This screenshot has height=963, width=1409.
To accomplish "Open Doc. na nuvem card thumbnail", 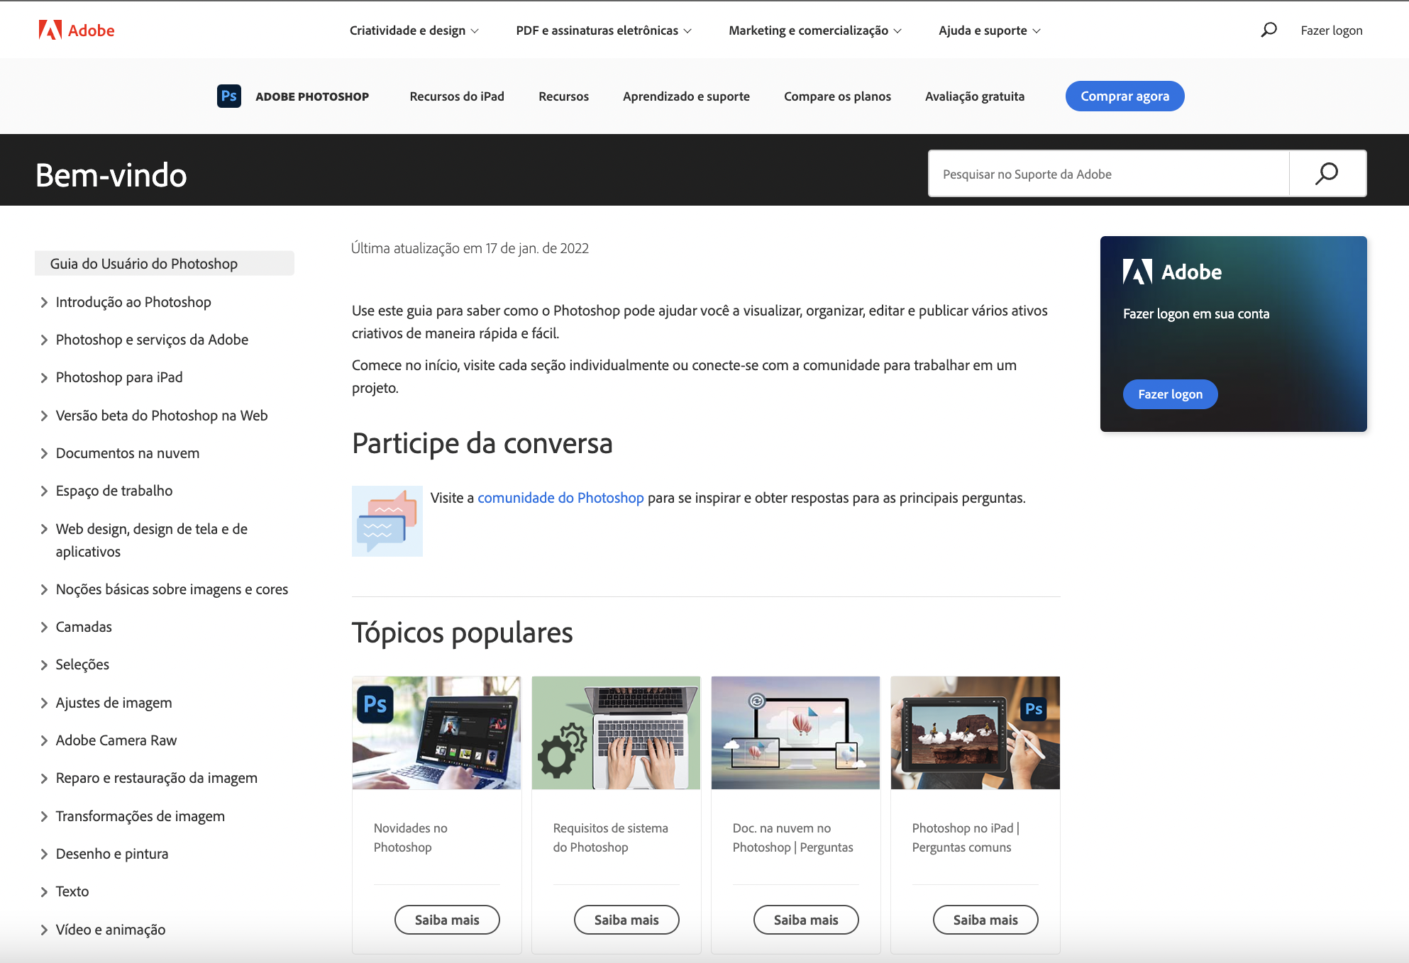I will [x=795, y=733].
